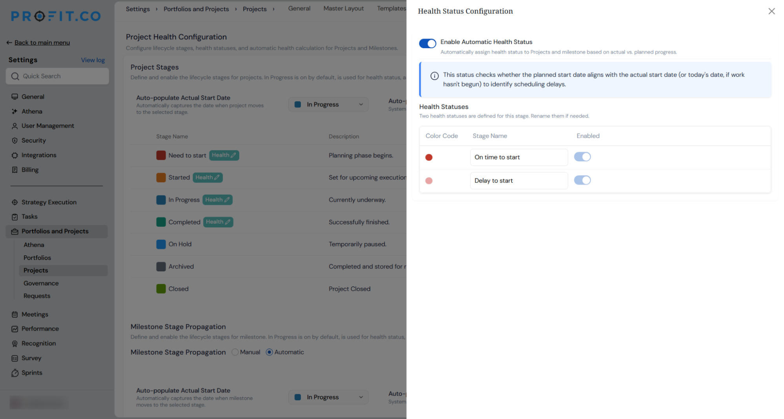The image size is (784, 419).
Task: Click the Performance chart icon
Action: [15, 329]
